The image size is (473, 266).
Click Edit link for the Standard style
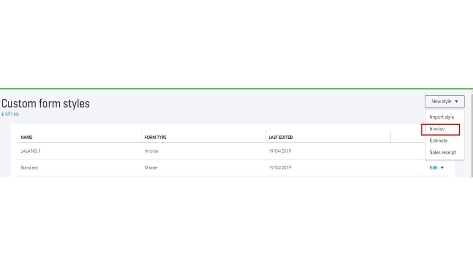433,168
